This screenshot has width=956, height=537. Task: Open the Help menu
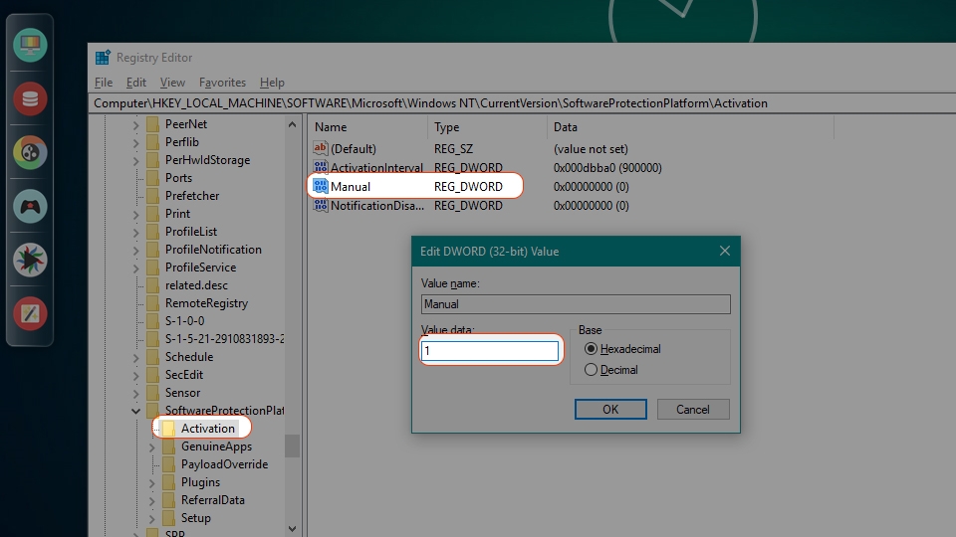[x=272, y=83]
